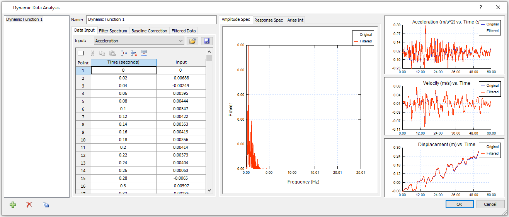Click the input cell with value -0.00597
This screenshot has height=217, width=509.
[181, 186]
